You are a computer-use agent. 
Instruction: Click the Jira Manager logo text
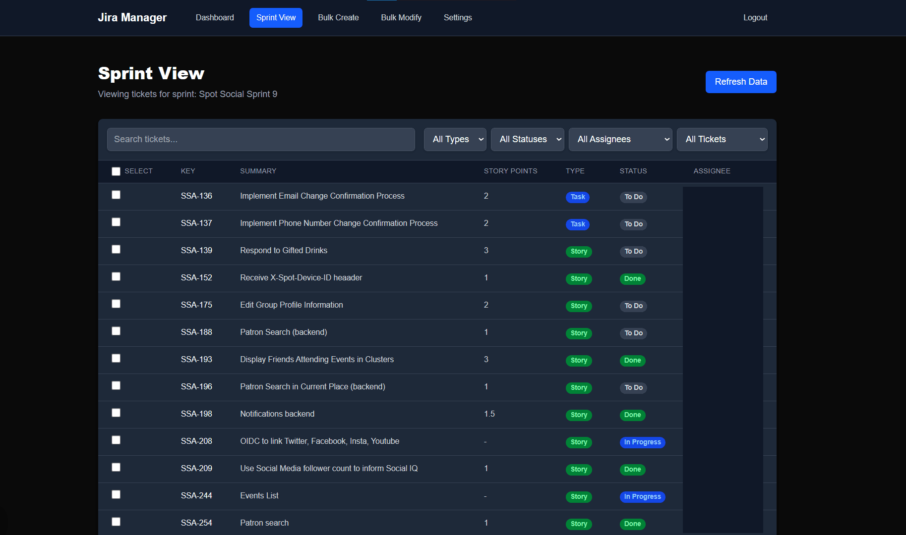point(132,17)
